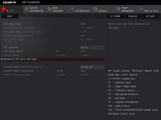Screen dimensions: 161x120
Task: Open the BIOS Features tab
Action: click(58, 9)
